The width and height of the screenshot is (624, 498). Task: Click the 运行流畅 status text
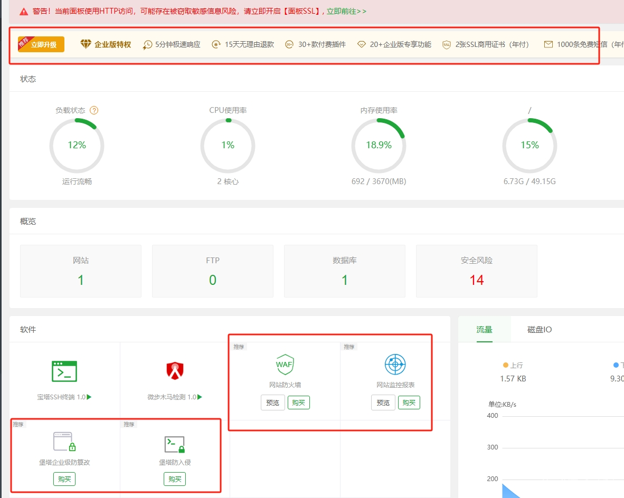click(77, 181)
